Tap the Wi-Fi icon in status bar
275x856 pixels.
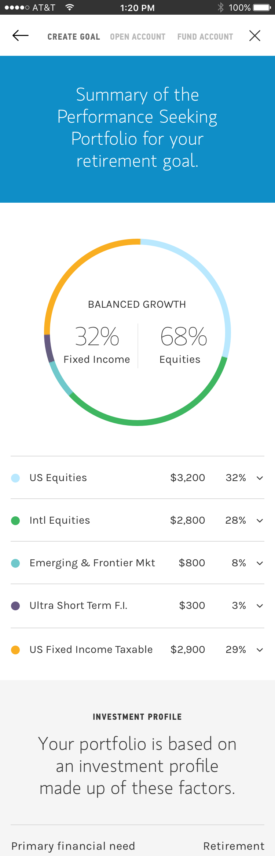(69, 7)
